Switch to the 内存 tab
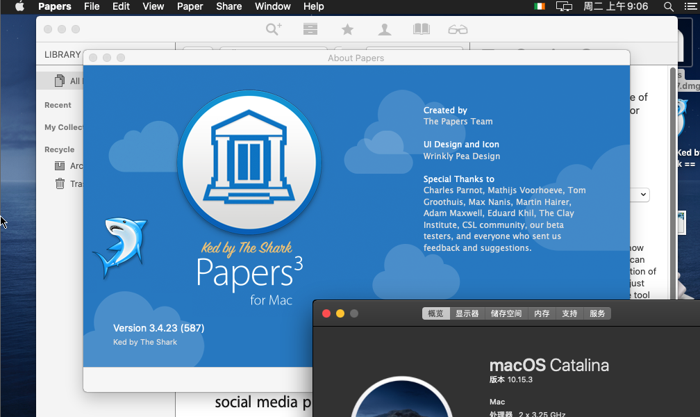700x417 pixels. [542, 313]
